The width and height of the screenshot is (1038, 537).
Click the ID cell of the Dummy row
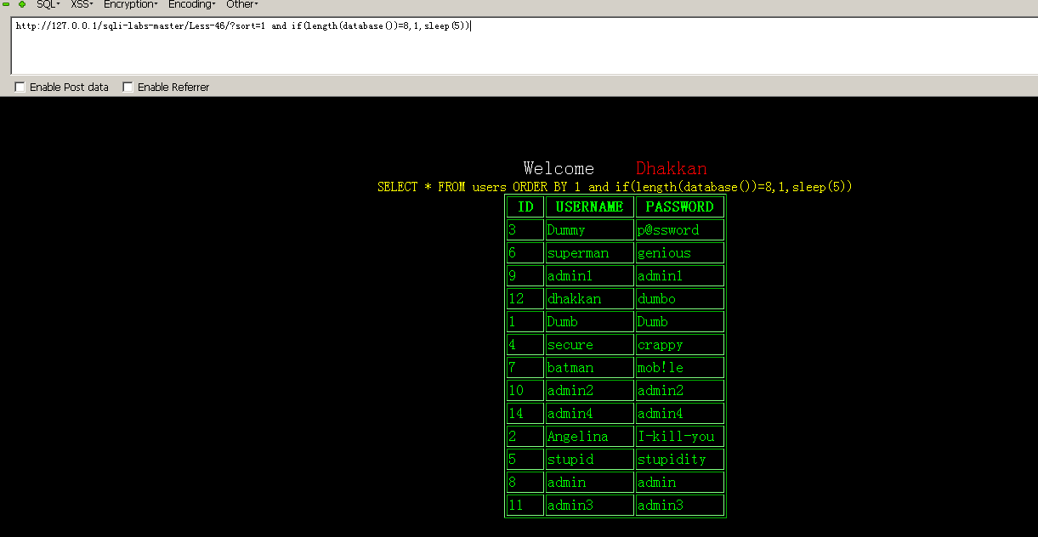click(x=525, y=230)
